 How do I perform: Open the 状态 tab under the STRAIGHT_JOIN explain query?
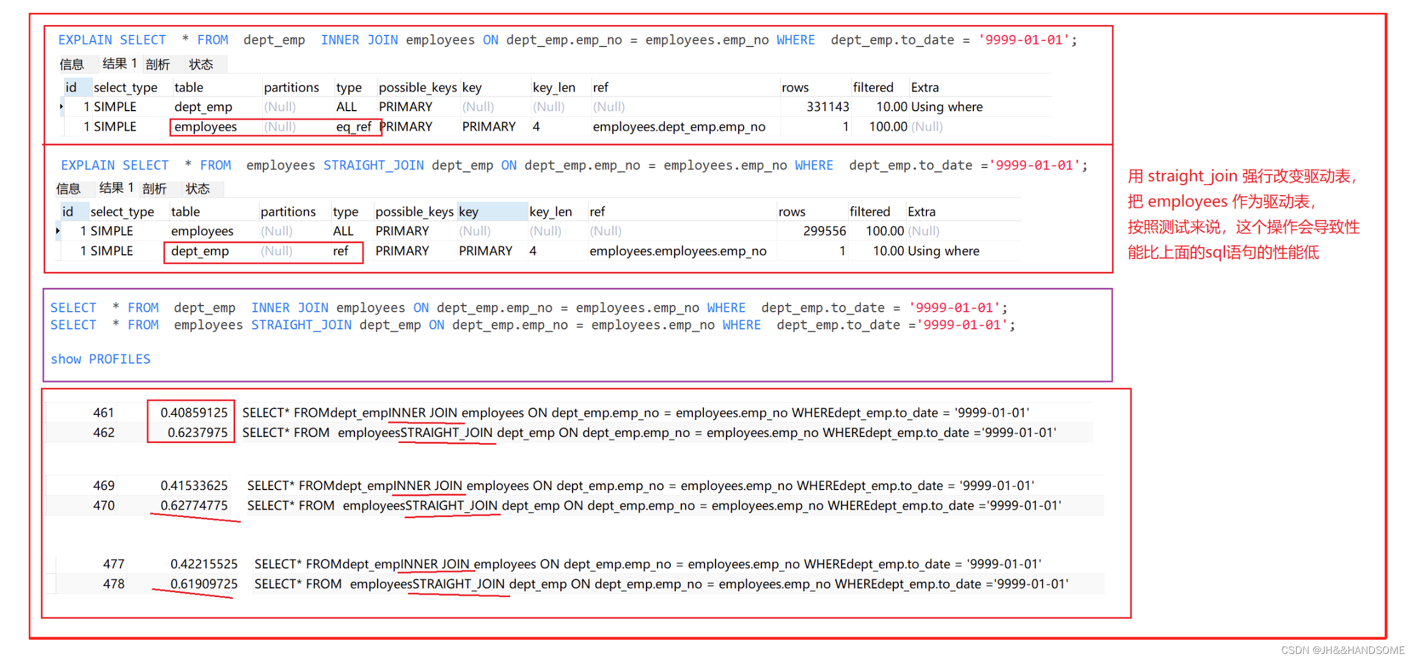[198, 189]
